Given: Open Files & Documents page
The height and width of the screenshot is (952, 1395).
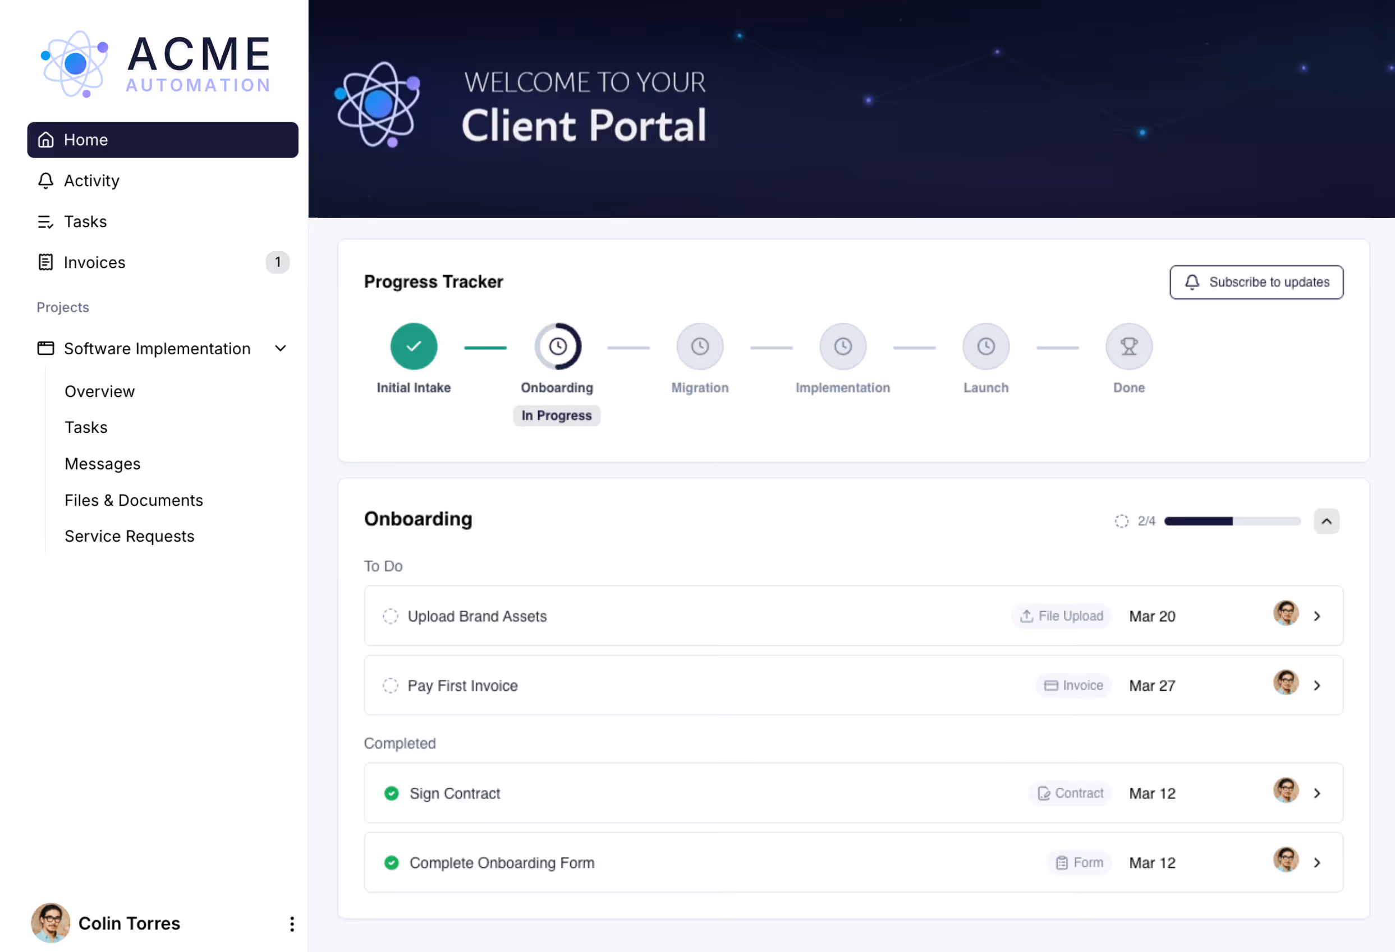Looking at the screenshot, I should pyautogui.click(x=133, y=500).
